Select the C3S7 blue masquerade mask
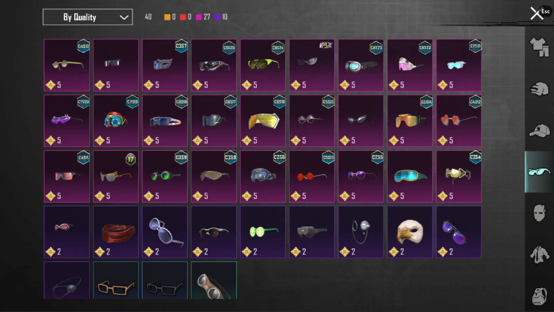 click(x=165, y=65)
